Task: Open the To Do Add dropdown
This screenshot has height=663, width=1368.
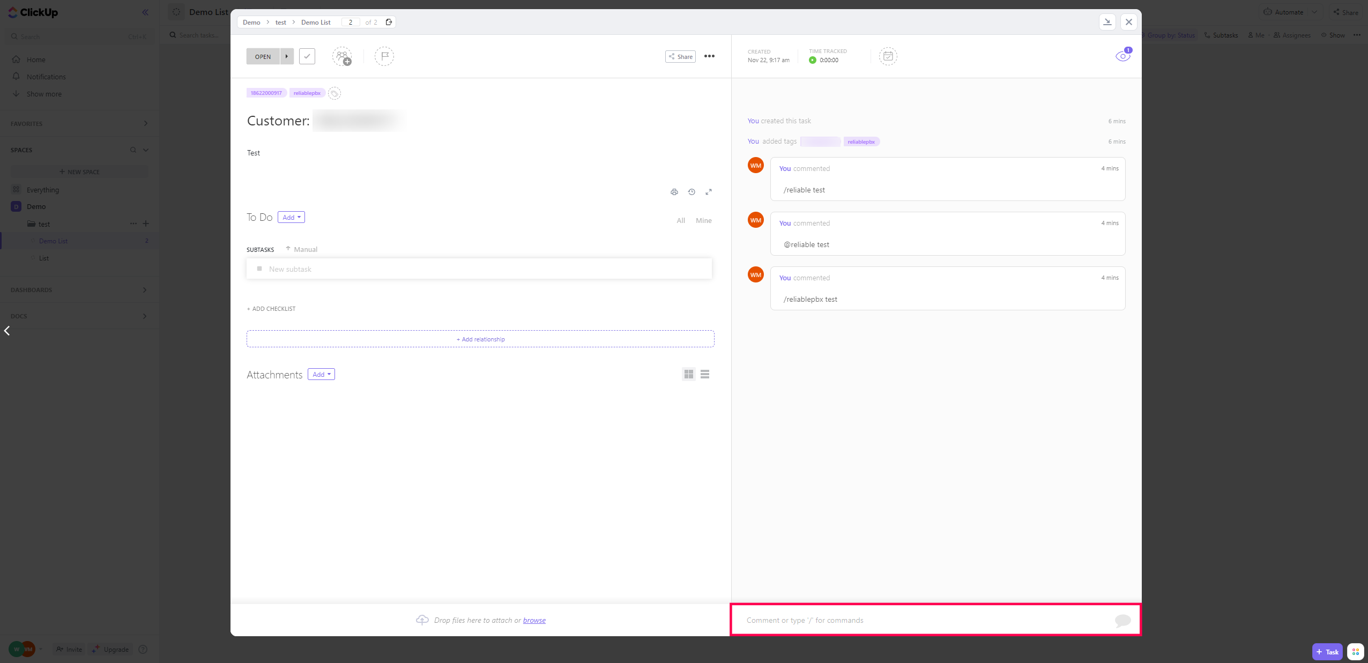Action: pos(291,217)
